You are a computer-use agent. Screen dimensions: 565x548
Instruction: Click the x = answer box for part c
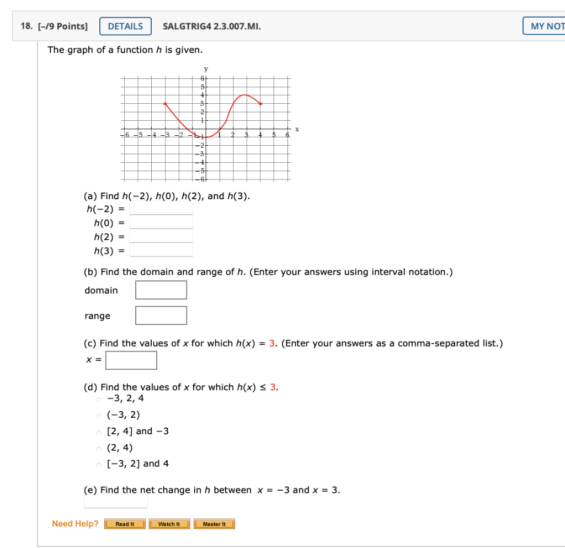tap(131, 360)
